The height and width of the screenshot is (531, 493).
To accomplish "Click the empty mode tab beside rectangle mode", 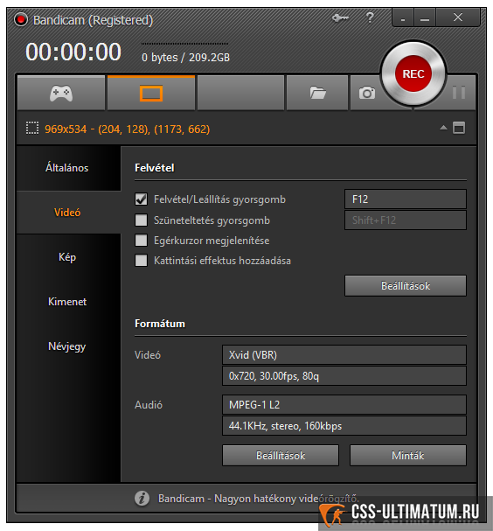I will [240, 93].
